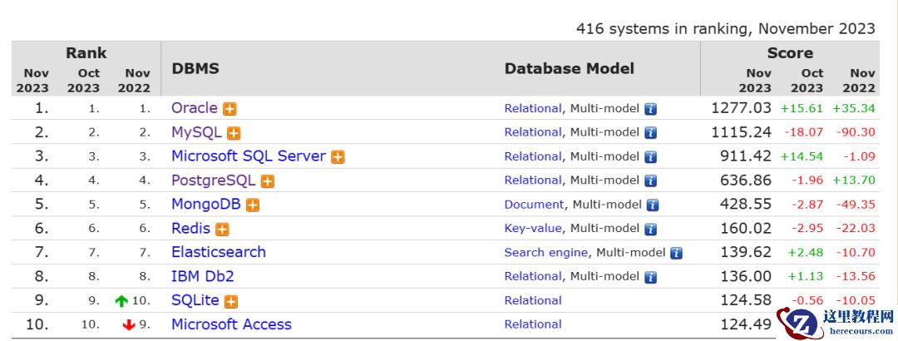
Task: Click the info icon in MongoDB's Database Model
Action: pyautogui.click(x=653, y=205)
